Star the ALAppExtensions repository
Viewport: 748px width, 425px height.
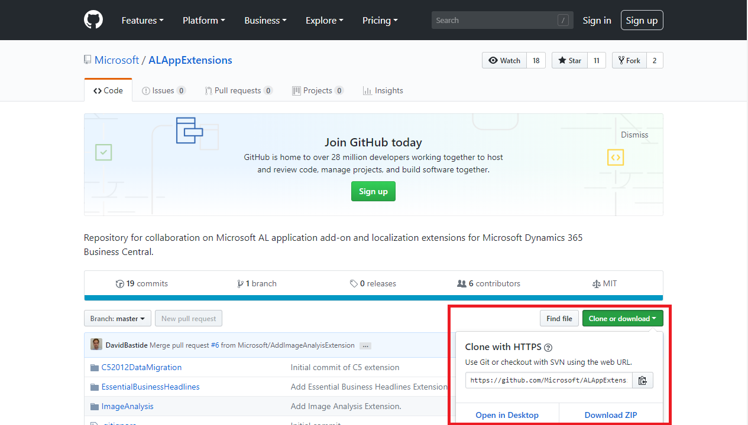pyautogui.click(x=569, y=60)
